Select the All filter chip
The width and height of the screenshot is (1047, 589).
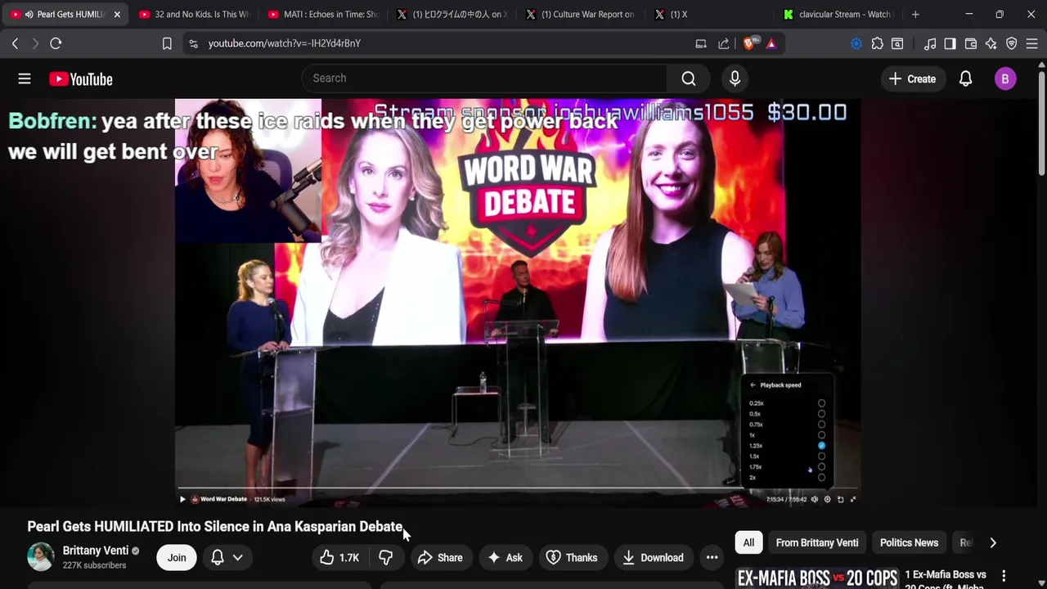click(748, 542)
